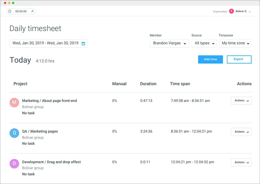Viewport: 260px width, 184px height.
Task: Click the 4:12:0 hrs total
Action: click(45, 61)
